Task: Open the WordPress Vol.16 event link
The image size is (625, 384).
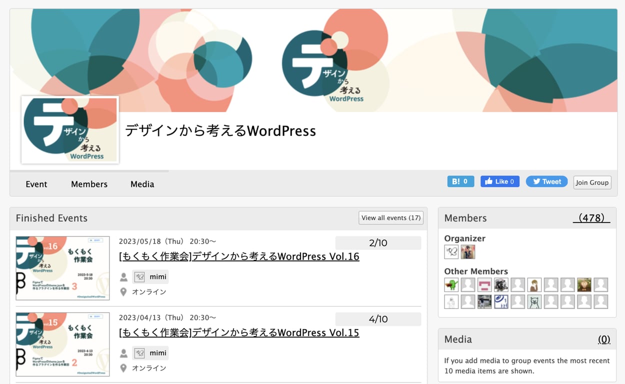Action: [x=238, y=256]
